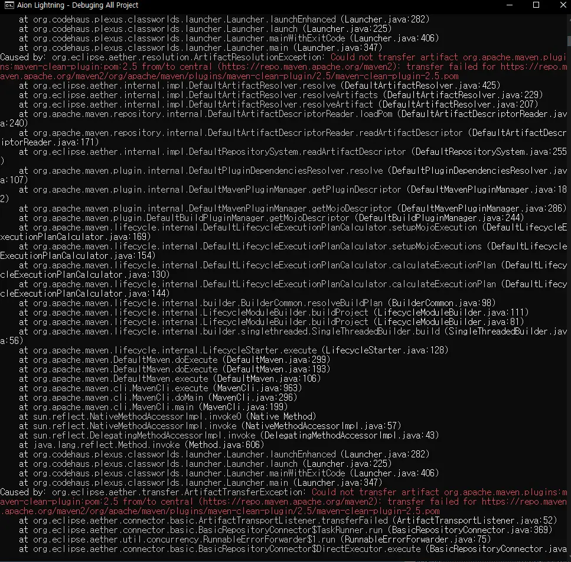Click the 'DefaultMaven.execute (DefaultMaven.java:106)' line
The width and height of the screenshot is (571, 562).
click(170, 379)
